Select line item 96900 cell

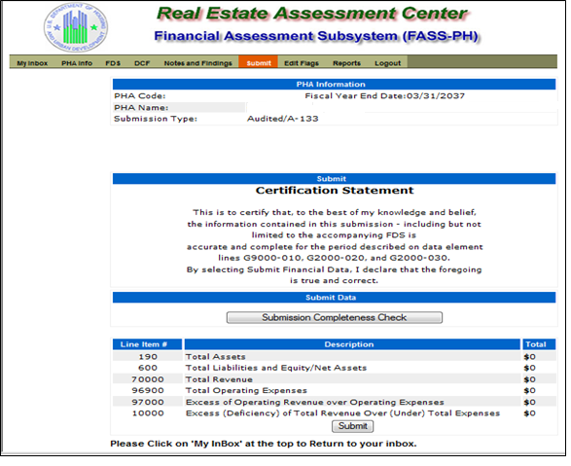pyautogui.click(x=148, y=390)
